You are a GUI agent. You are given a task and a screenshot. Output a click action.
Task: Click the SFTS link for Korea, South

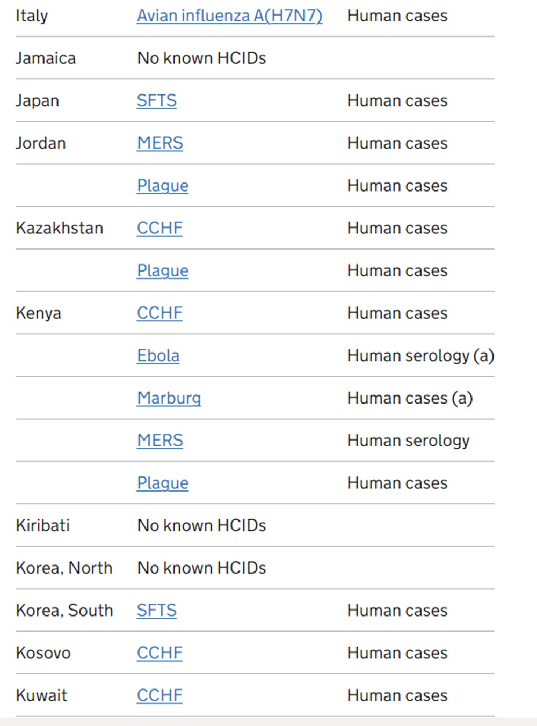(x=156, y=611)
